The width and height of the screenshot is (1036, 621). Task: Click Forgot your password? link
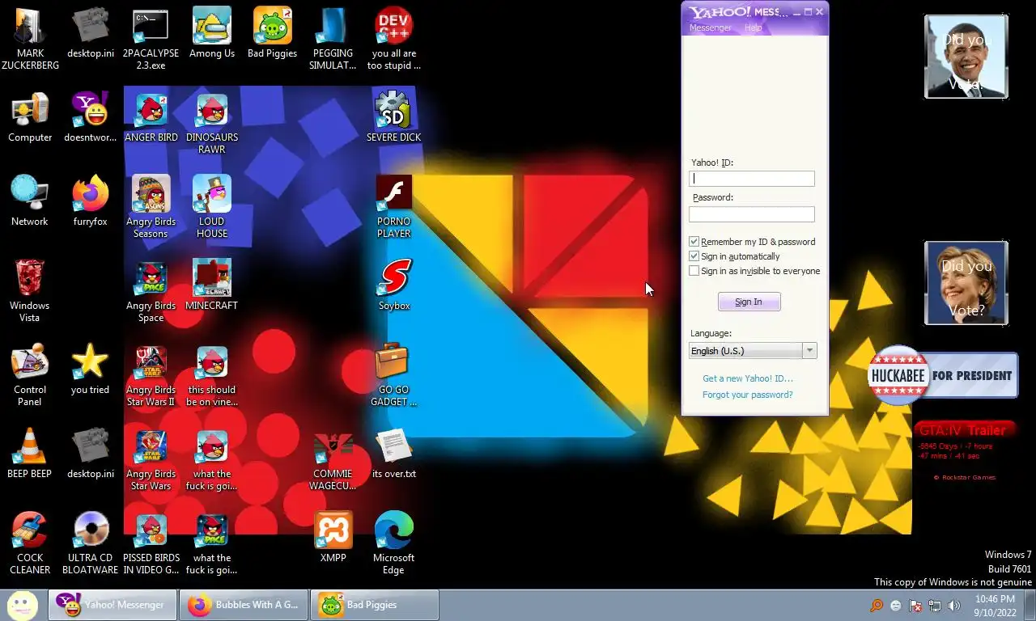[748, 395]
